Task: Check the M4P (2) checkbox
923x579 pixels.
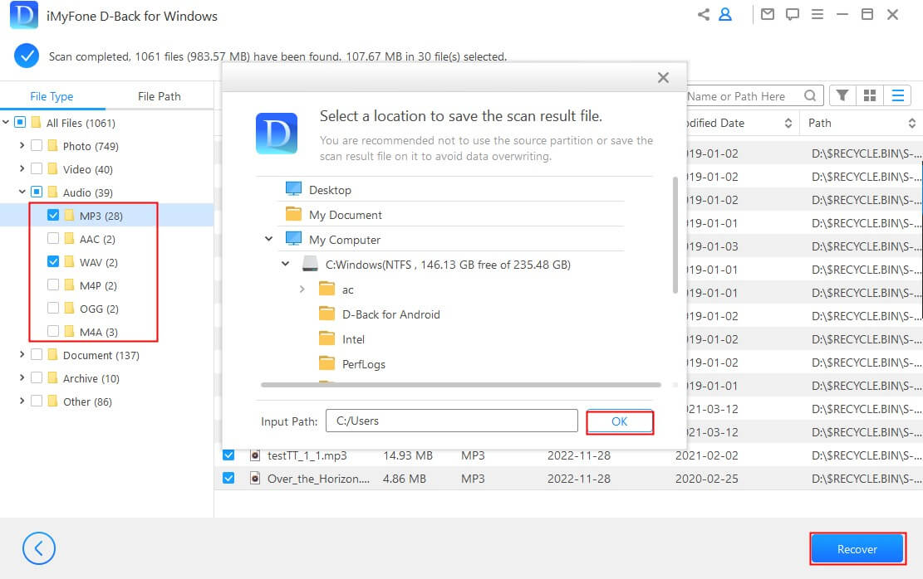Action: [53, 285]
